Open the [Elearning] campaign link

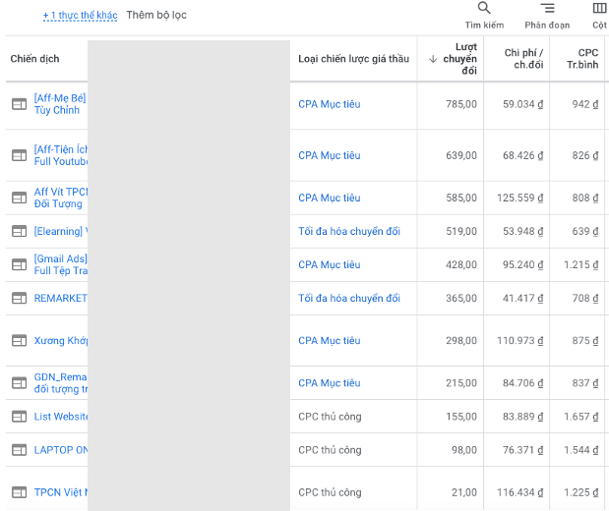61,231
